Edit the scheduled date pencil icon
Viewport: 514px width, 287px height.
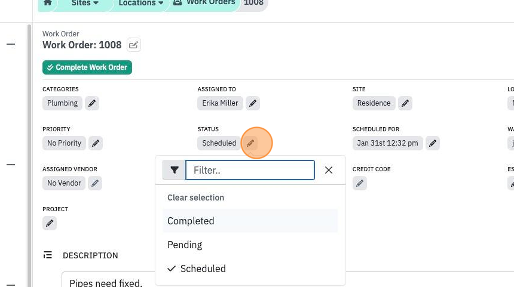(433, 143)
